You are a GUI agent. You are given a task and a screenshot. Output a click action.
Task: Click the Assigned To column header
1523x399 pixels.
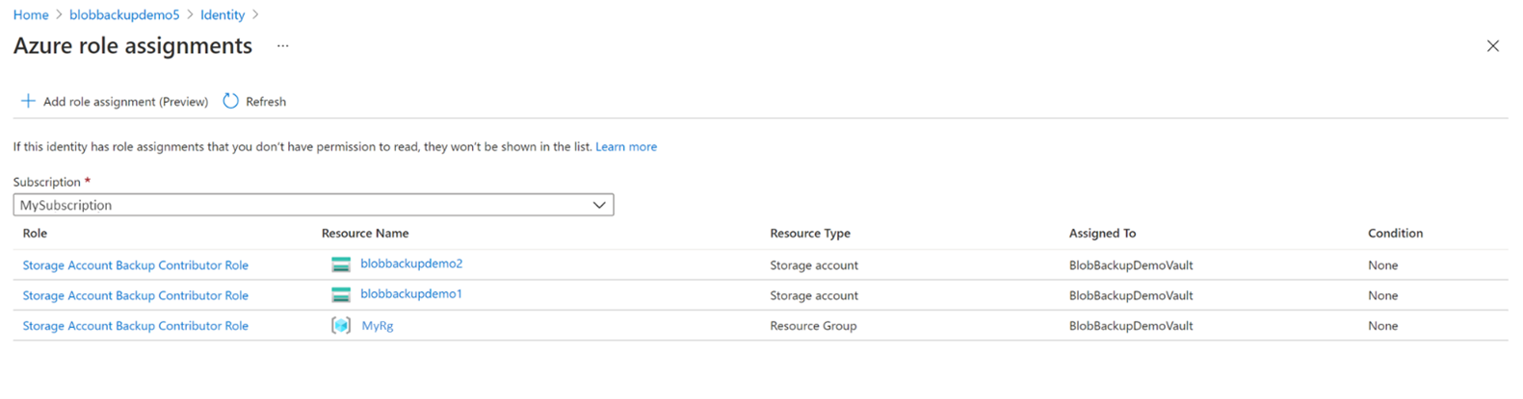(x=1102, y=234)
